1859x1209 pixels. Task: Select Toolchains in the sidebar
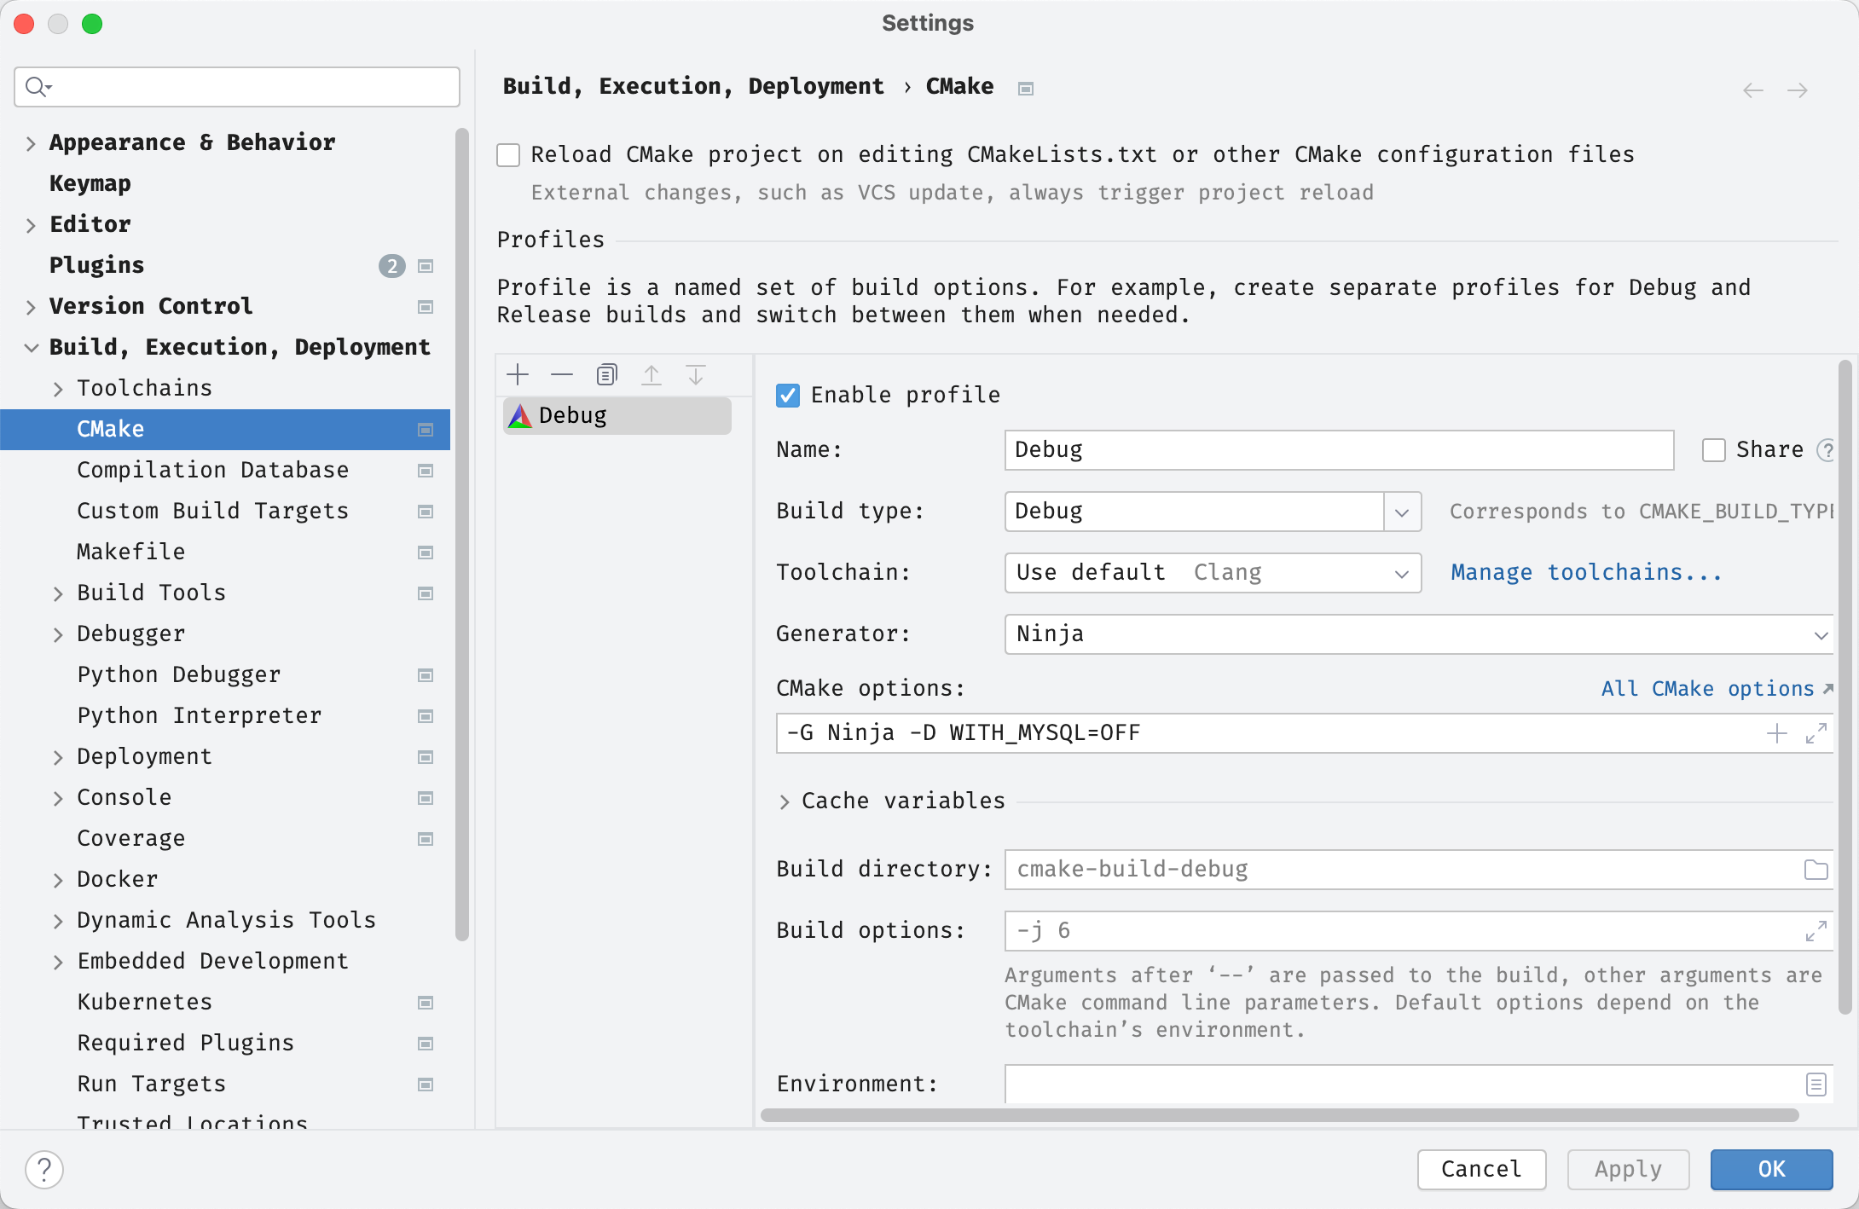pos(147,388)
